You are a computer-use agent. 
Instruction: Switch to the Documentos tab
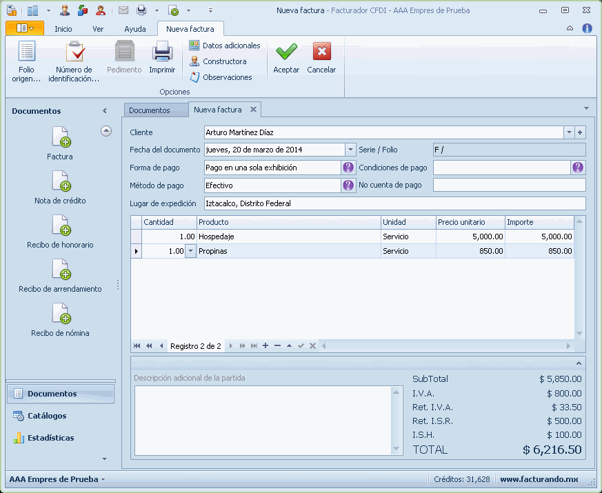click(149, 110)
